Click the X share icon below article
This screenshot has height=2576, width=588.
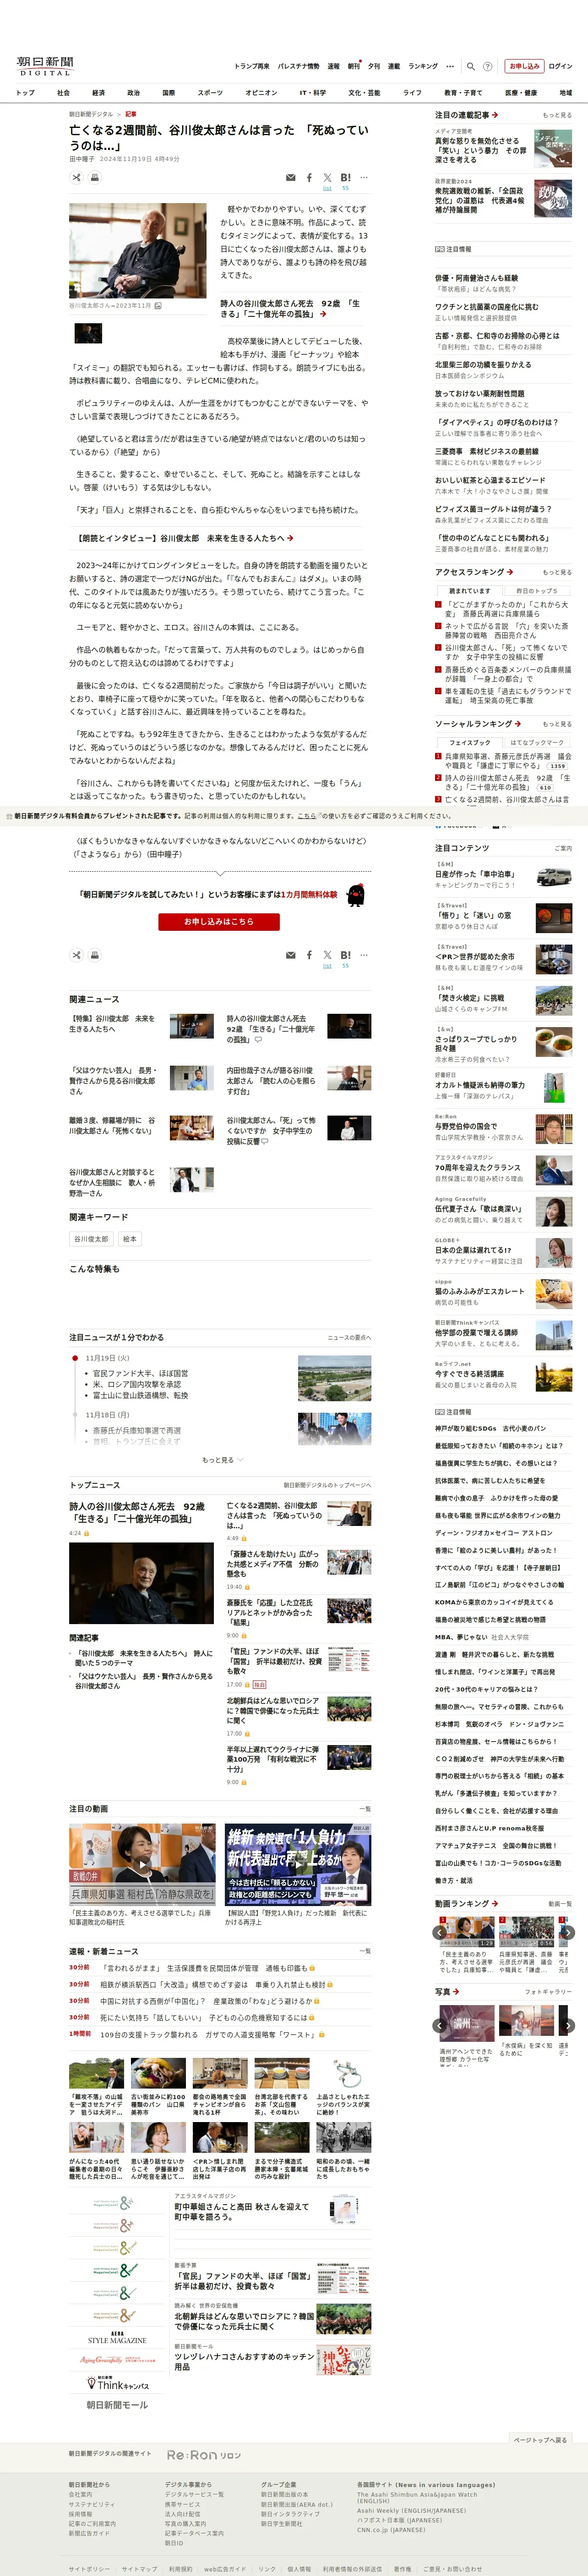(327, 956)
